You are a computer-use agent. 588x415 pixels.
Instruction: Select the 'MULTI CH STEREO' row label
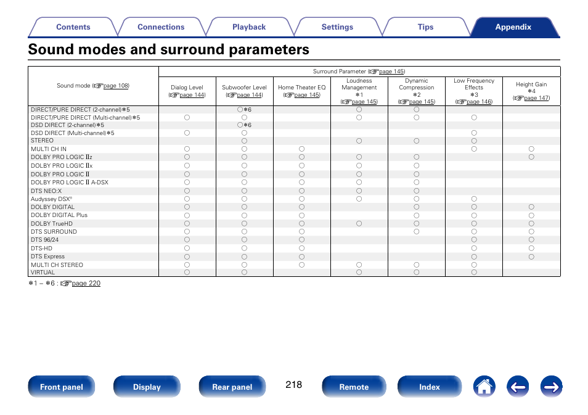point(57,265)
